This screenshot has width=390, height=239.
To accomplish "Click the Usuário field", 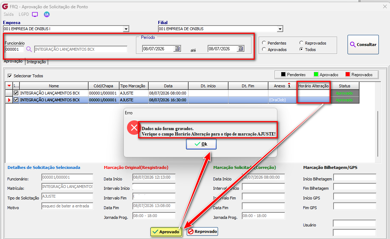I will (354, 223).
